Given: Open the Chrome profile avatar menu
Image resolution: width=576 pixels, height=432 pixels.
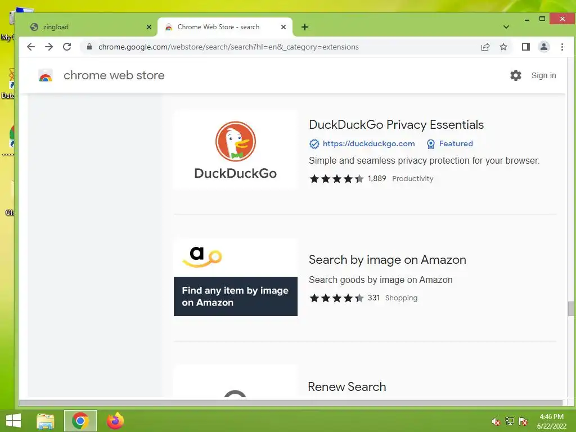Looking at the screenshot, I should tap(544, 47).
